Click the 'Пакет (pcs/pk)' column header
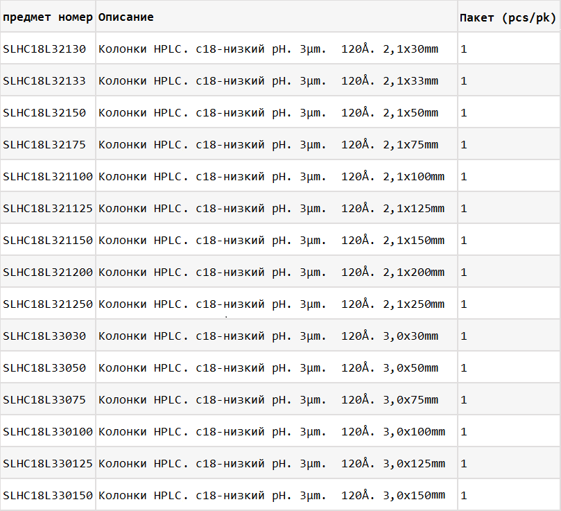Image resolution: width=561 pixels, height=511 pixels. (508, 17)
